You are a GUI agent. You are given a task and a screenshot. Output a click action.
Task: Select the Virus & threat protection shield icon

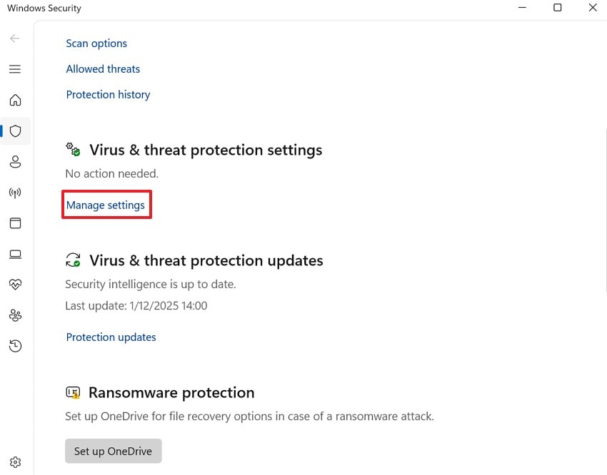pos(15,131)
